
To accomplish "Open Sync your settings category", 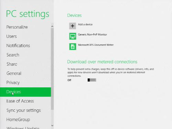I will pos(24,110).
